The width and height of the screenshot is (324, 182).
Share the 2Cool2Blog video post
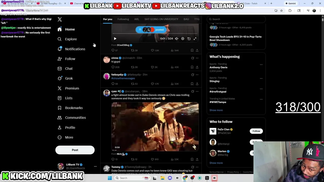click(x=197, y=50)
